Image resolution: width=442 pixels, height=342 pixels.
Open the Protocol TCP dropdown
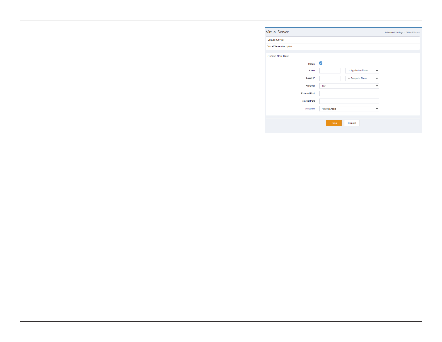(349, 86)
